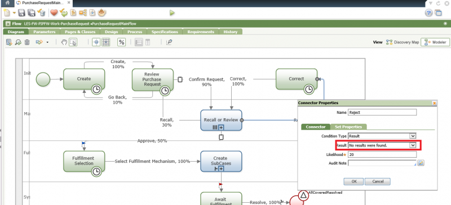Open the dropdown arrow beside the new-document icon
This screenshot has width=451, height=205.
pyautogui.click(x=14, y=13)
